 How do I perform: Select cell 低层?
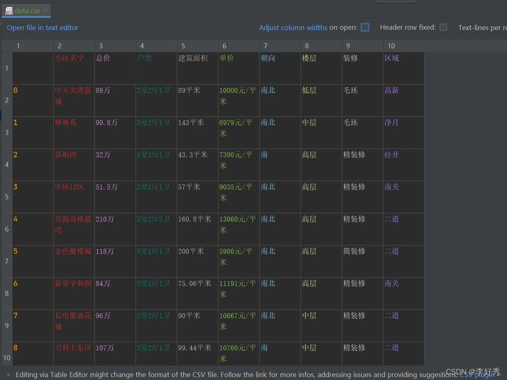point(322,100)
